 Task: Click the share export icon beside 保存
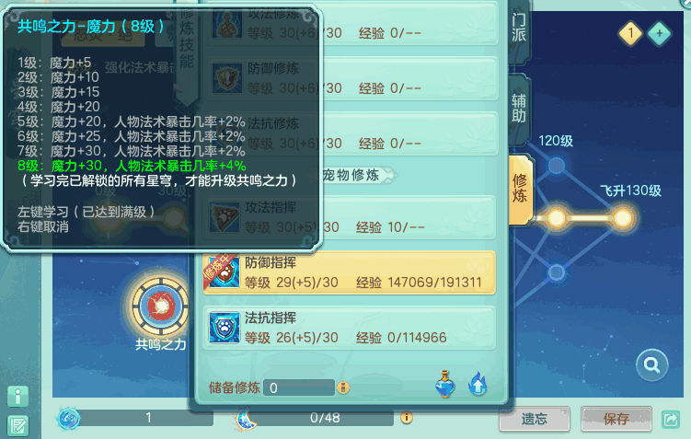[671, 419]
